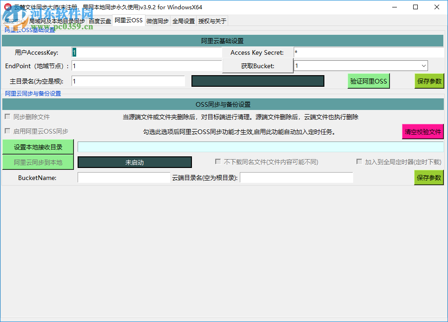
Task: Click the 设置本地接收目录 button
Action: click(x=38, y=147)
